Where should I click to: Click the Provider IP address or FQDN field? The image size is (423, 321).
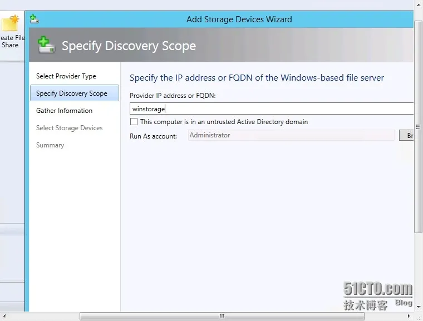tap(272, 109)
